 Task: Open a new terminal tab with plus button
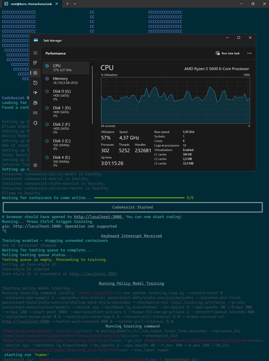[x=67, y=4]
